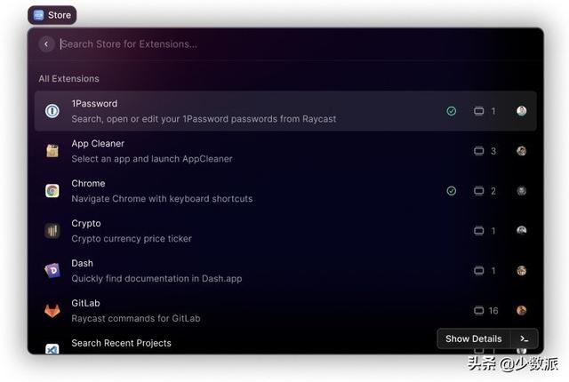The image size is (569, 382).
Task: Click Chrome's installed checkmark icon
Action: click(x=452, y=191)
